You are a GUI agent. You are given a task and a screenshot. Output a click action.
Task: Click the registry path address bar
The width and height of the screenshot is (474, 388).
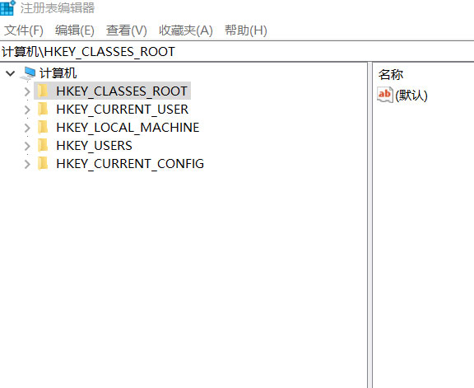click(237, 51)
